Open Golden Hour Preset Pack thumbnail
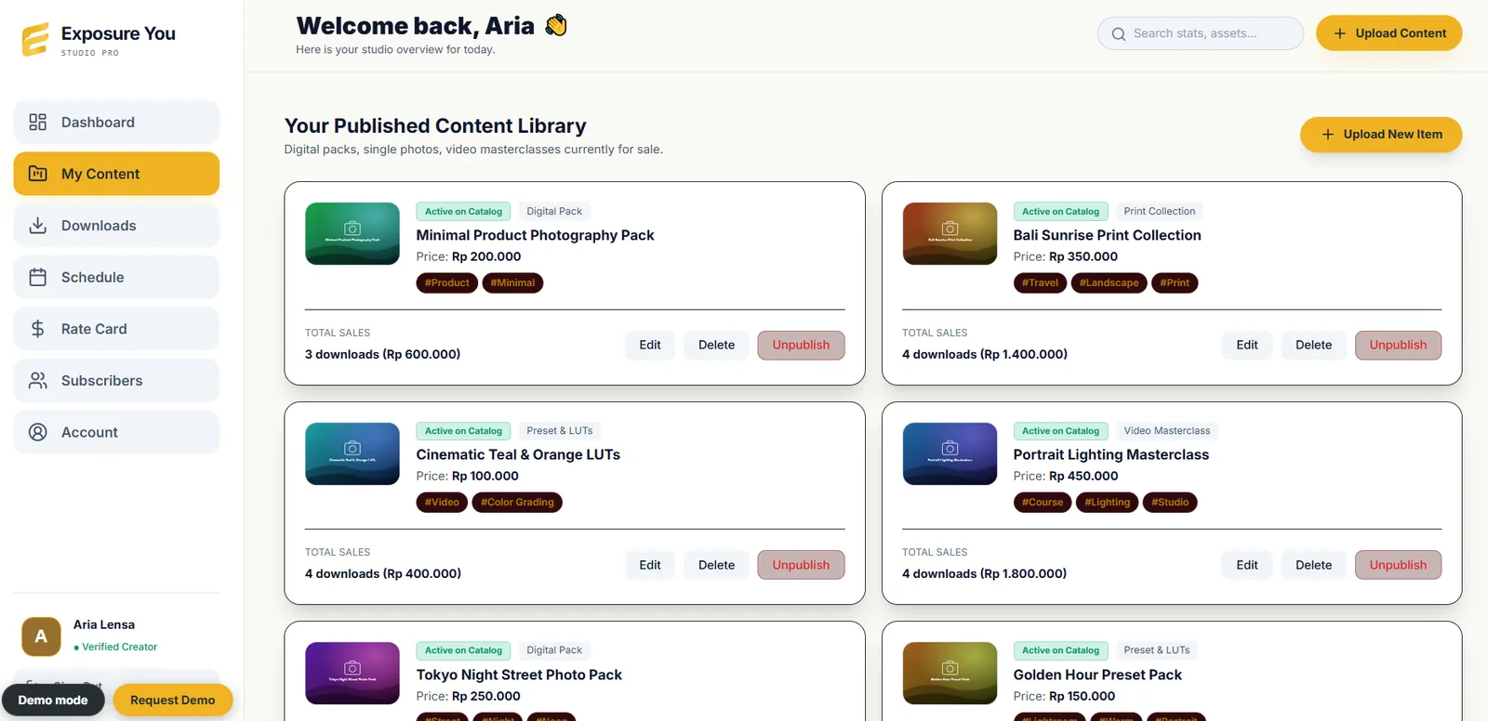The image size is (1488, 721). pos(950,673)
